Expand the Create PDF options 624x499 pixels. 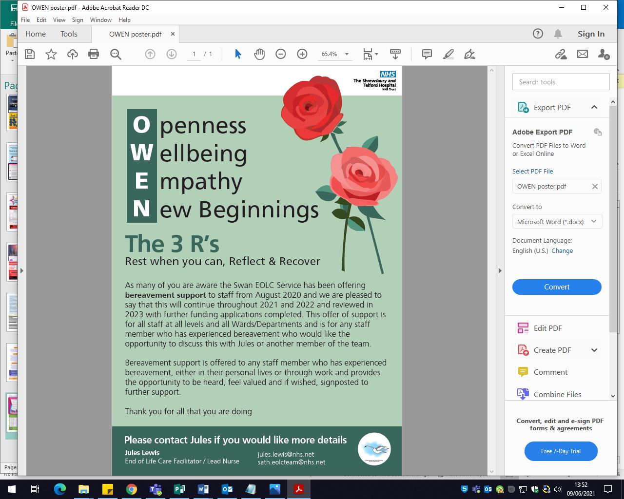tap(594, 350)
